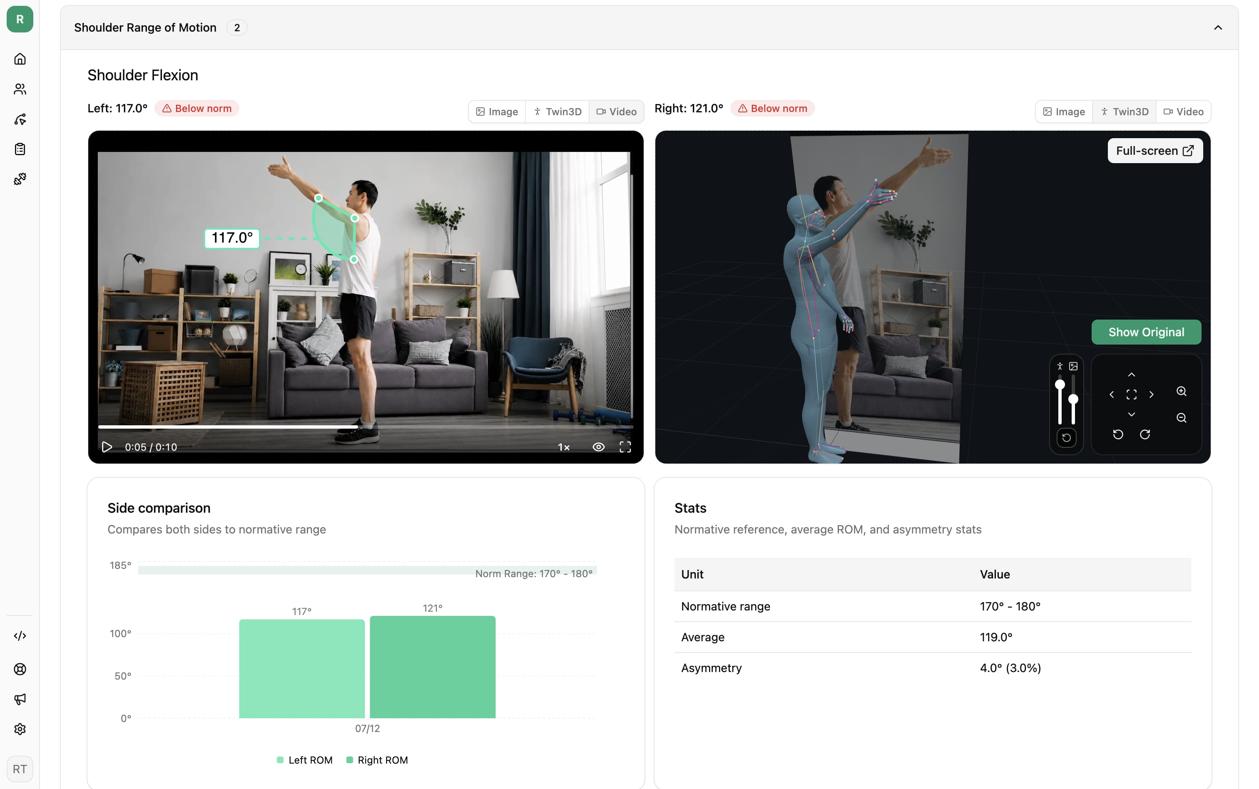Screen dimensions: 1259x789
Task: Click the 117.0° angle label on video
Action: click(x=232, y=238)
